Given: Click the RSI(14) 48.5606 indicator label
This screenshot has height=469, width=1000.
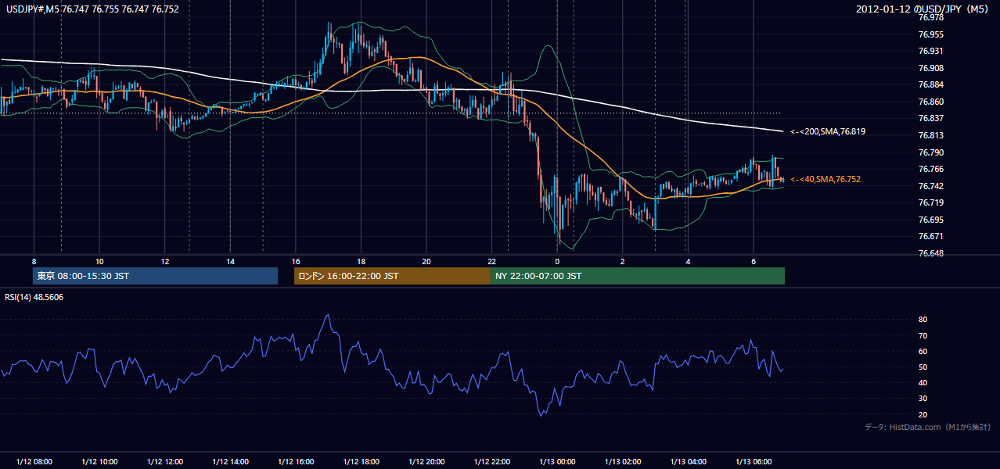Looking at the screenshot, I should (x=34, y=297).
